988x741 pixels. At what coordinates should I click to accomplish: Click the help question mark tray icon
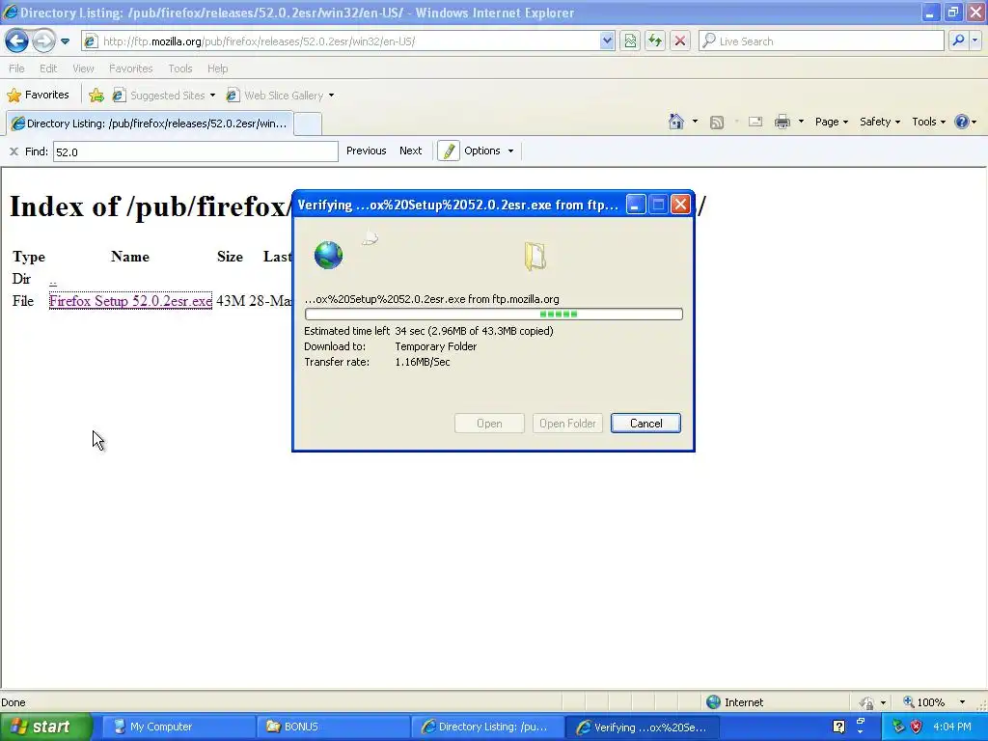[x=838, y=727]
